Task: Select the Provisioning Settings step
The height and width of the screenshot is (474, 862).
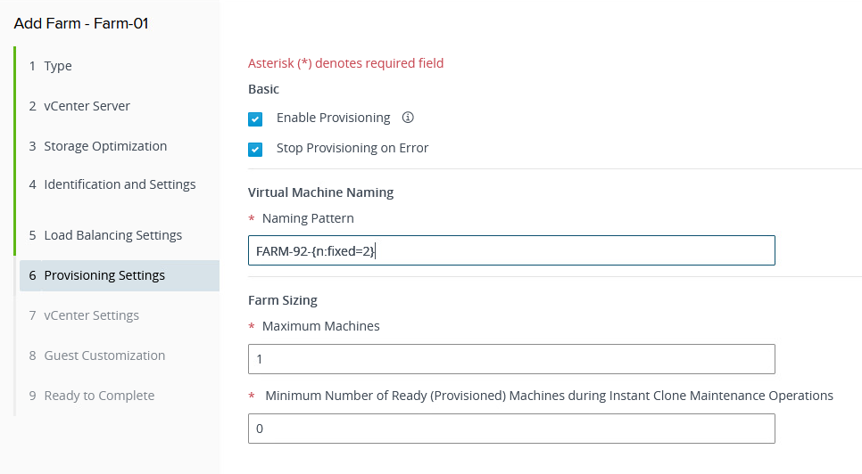Action: 104,275
